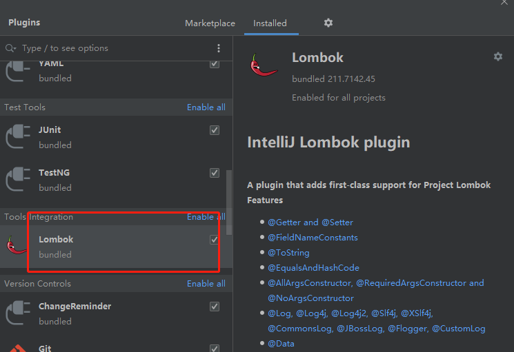The width and height of the screenshot is (514, 352).
Task: Uncheck the JUnit plugin checkbox
Action: 215,130
